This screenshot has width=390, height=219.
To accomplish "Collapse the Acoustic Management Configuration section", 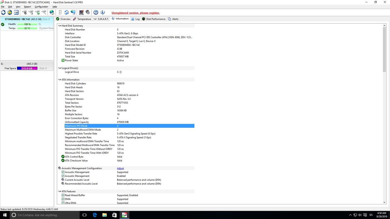I will pos(59,168).
